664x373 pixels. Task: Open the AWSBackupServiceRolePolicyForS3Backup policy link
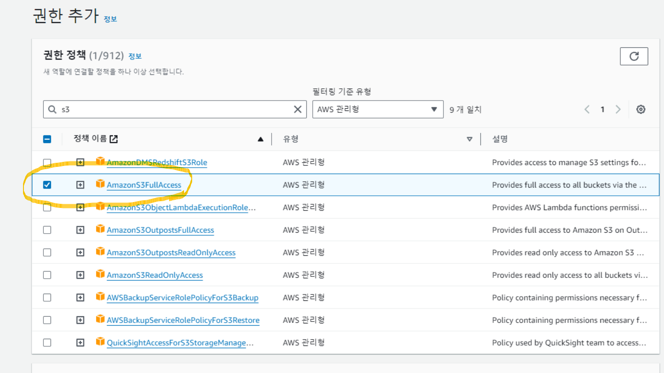coord(183,298)
